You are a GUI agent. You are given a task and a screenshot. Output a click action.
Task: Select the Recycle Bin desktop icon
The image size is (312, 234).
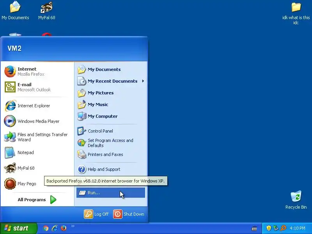click(x=296, y=200)
